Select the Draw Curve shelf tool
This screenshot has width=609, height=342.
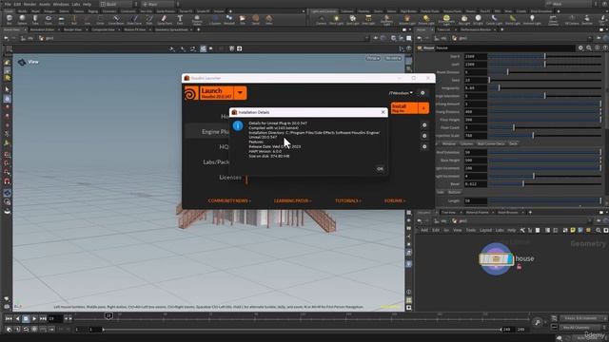pos(134,19)
